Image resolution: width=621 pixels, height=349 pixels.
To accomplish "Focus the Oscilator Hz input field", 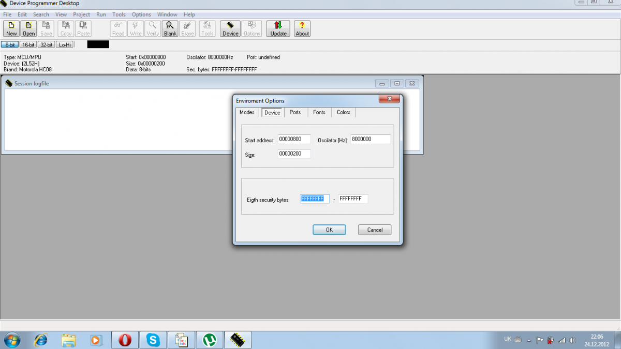I will [x=371, y=139].
